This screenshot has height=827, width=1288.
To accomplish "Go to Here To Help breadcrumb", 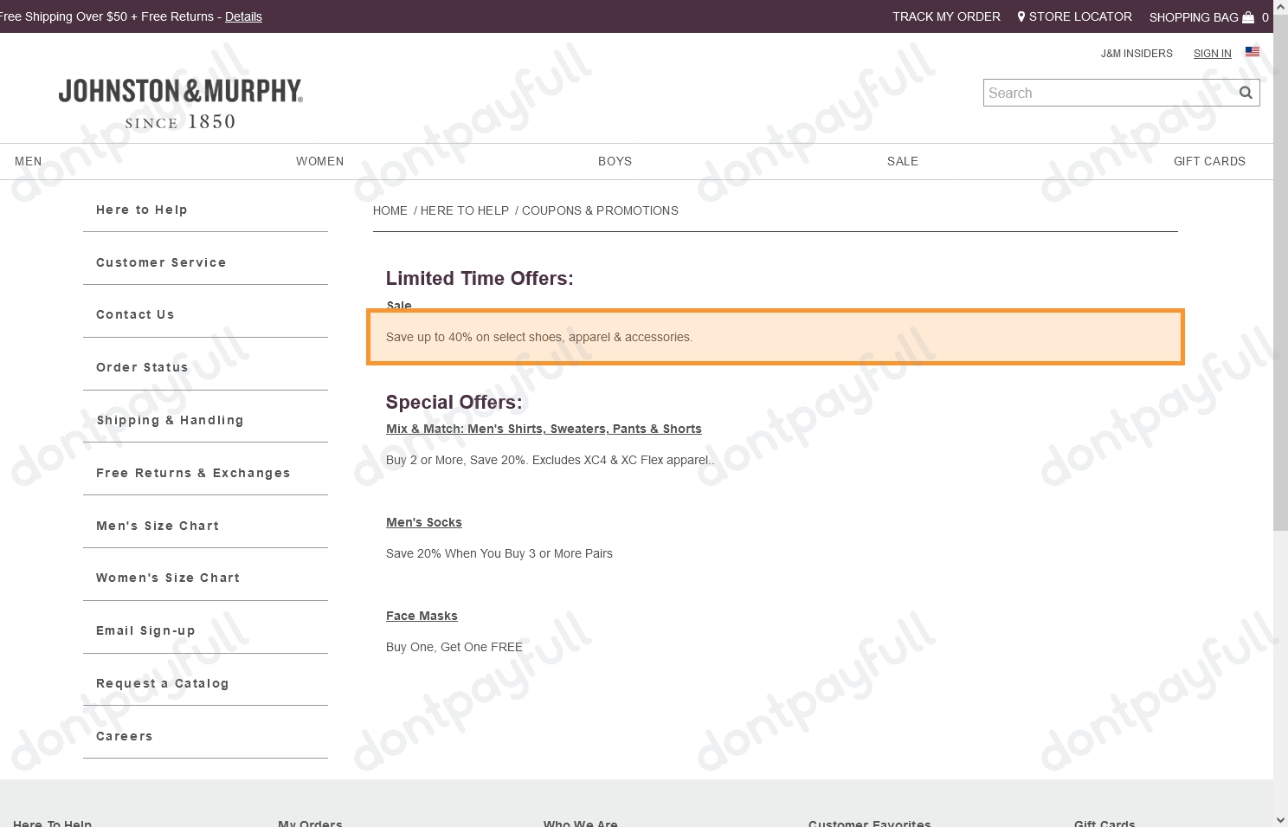I will 465,210.
